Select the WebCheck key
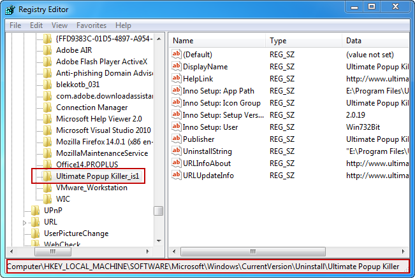Viewport: 415px width, 278px height. 62,244
